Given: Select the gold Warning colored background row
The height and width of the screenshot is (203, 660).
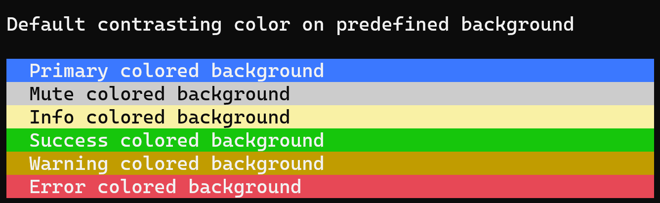Looking at the screenshot, I should (x=330, y=163).
